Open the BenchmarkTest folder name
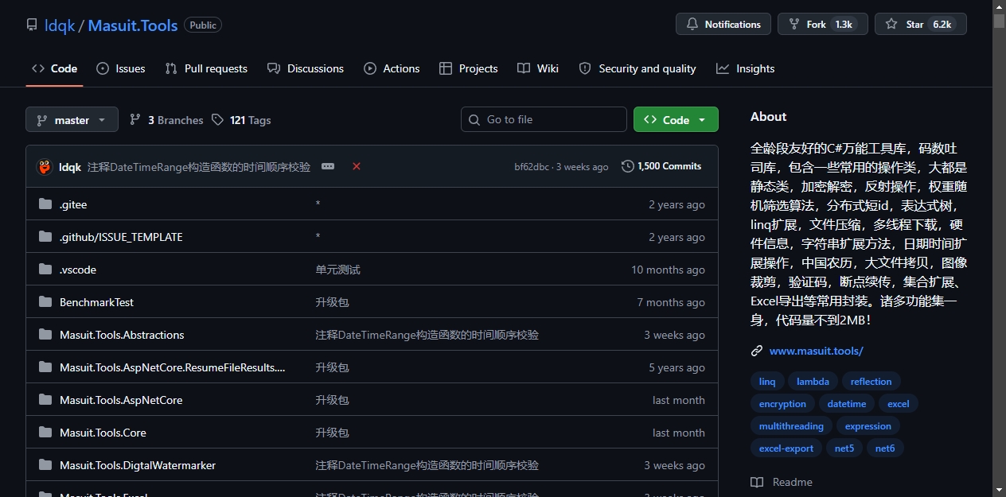 click(96, 302)
